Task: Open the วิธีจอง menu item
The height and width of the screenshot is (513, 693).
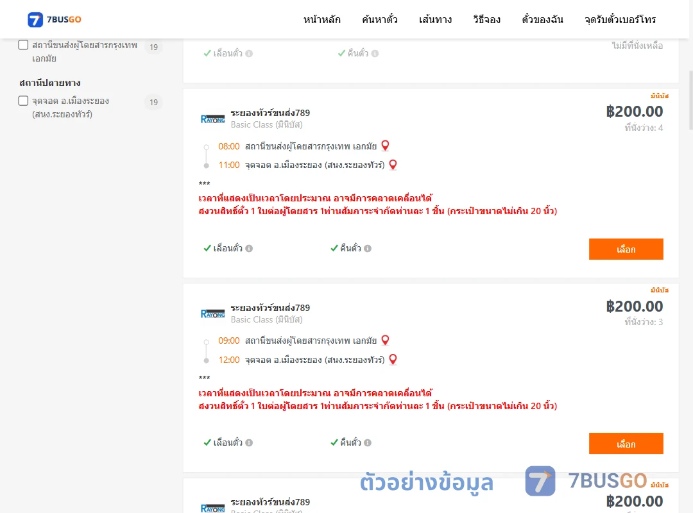Action: pyautogui.click(x=486, y=19)
